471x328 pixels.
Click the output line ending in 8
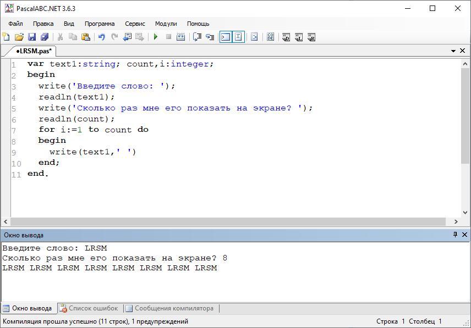(x=115, y=258)
